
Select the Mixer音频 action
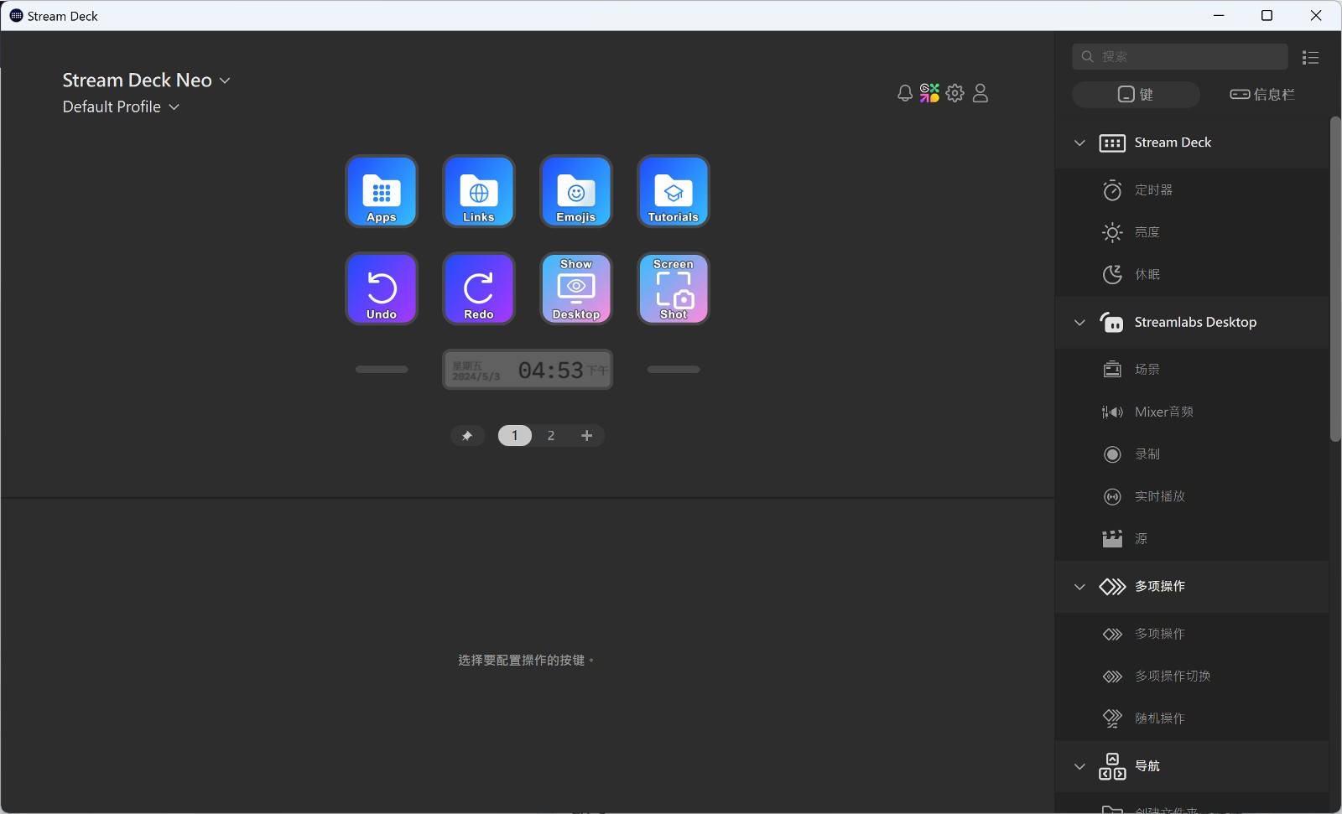pos(1192,412)
